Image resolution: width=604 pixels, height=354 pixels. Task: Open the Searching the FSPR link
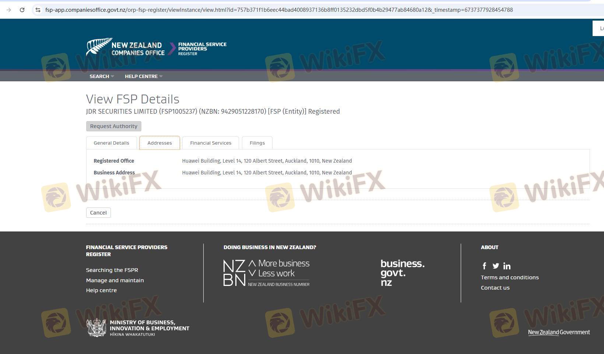point(112,270)
